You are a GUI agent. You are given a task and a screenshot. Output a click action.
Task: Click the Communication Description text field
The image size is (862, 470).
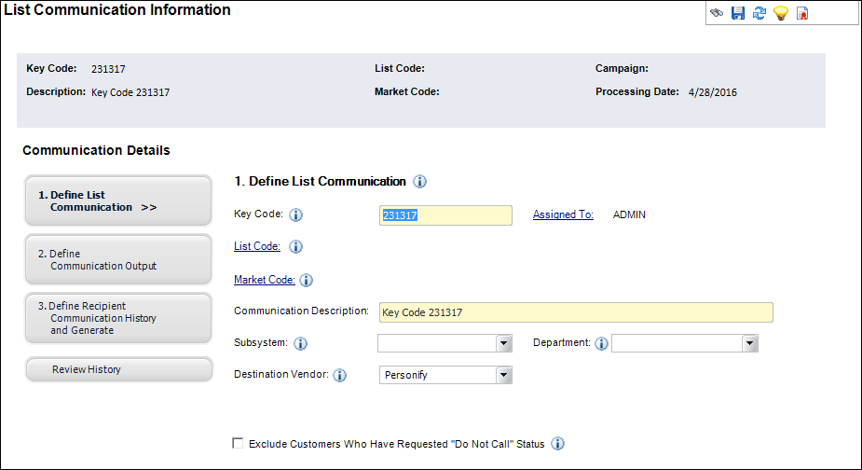click(576, 312)
